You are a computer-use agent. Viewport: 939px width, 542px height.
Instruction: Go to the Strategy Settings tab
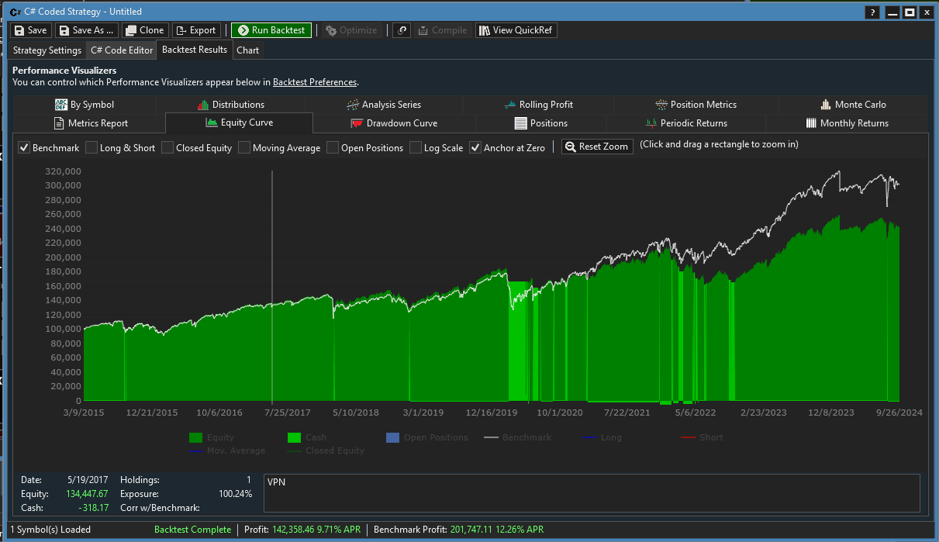click(x=47, y=50)
